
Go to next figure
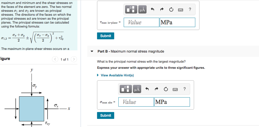[x=74, y=59]
